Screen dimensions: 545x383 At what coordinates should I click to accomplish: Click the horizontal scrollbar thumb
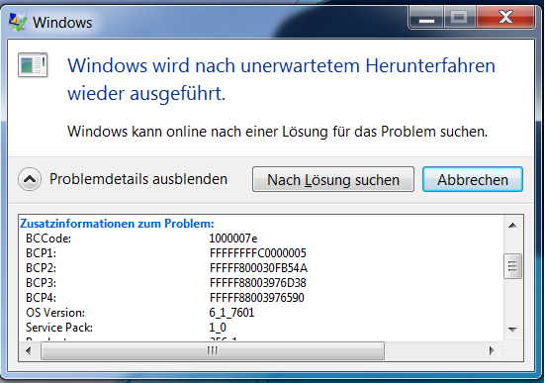click(213, 350)
